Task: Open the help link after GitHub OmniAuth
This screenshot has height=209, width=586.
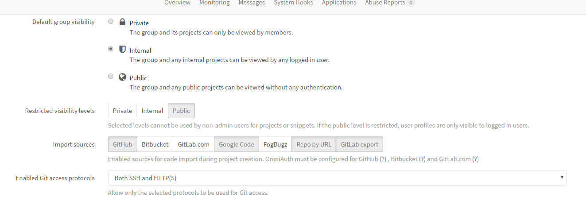Action: pos(383,159)
